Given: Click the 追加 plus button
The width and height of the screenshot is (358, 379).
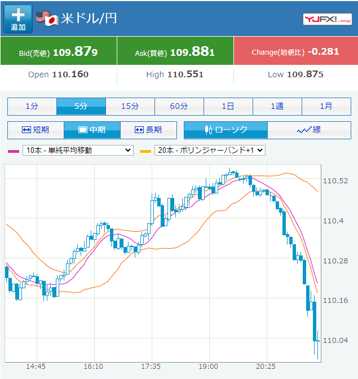Looking at the screenshot, I should point(18,19).
